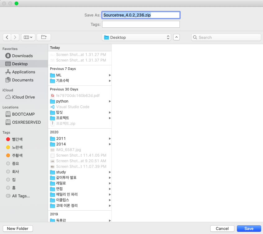Screen dimensions: 263x234
Task: Open the ML folder
Action: pos(80,75)
